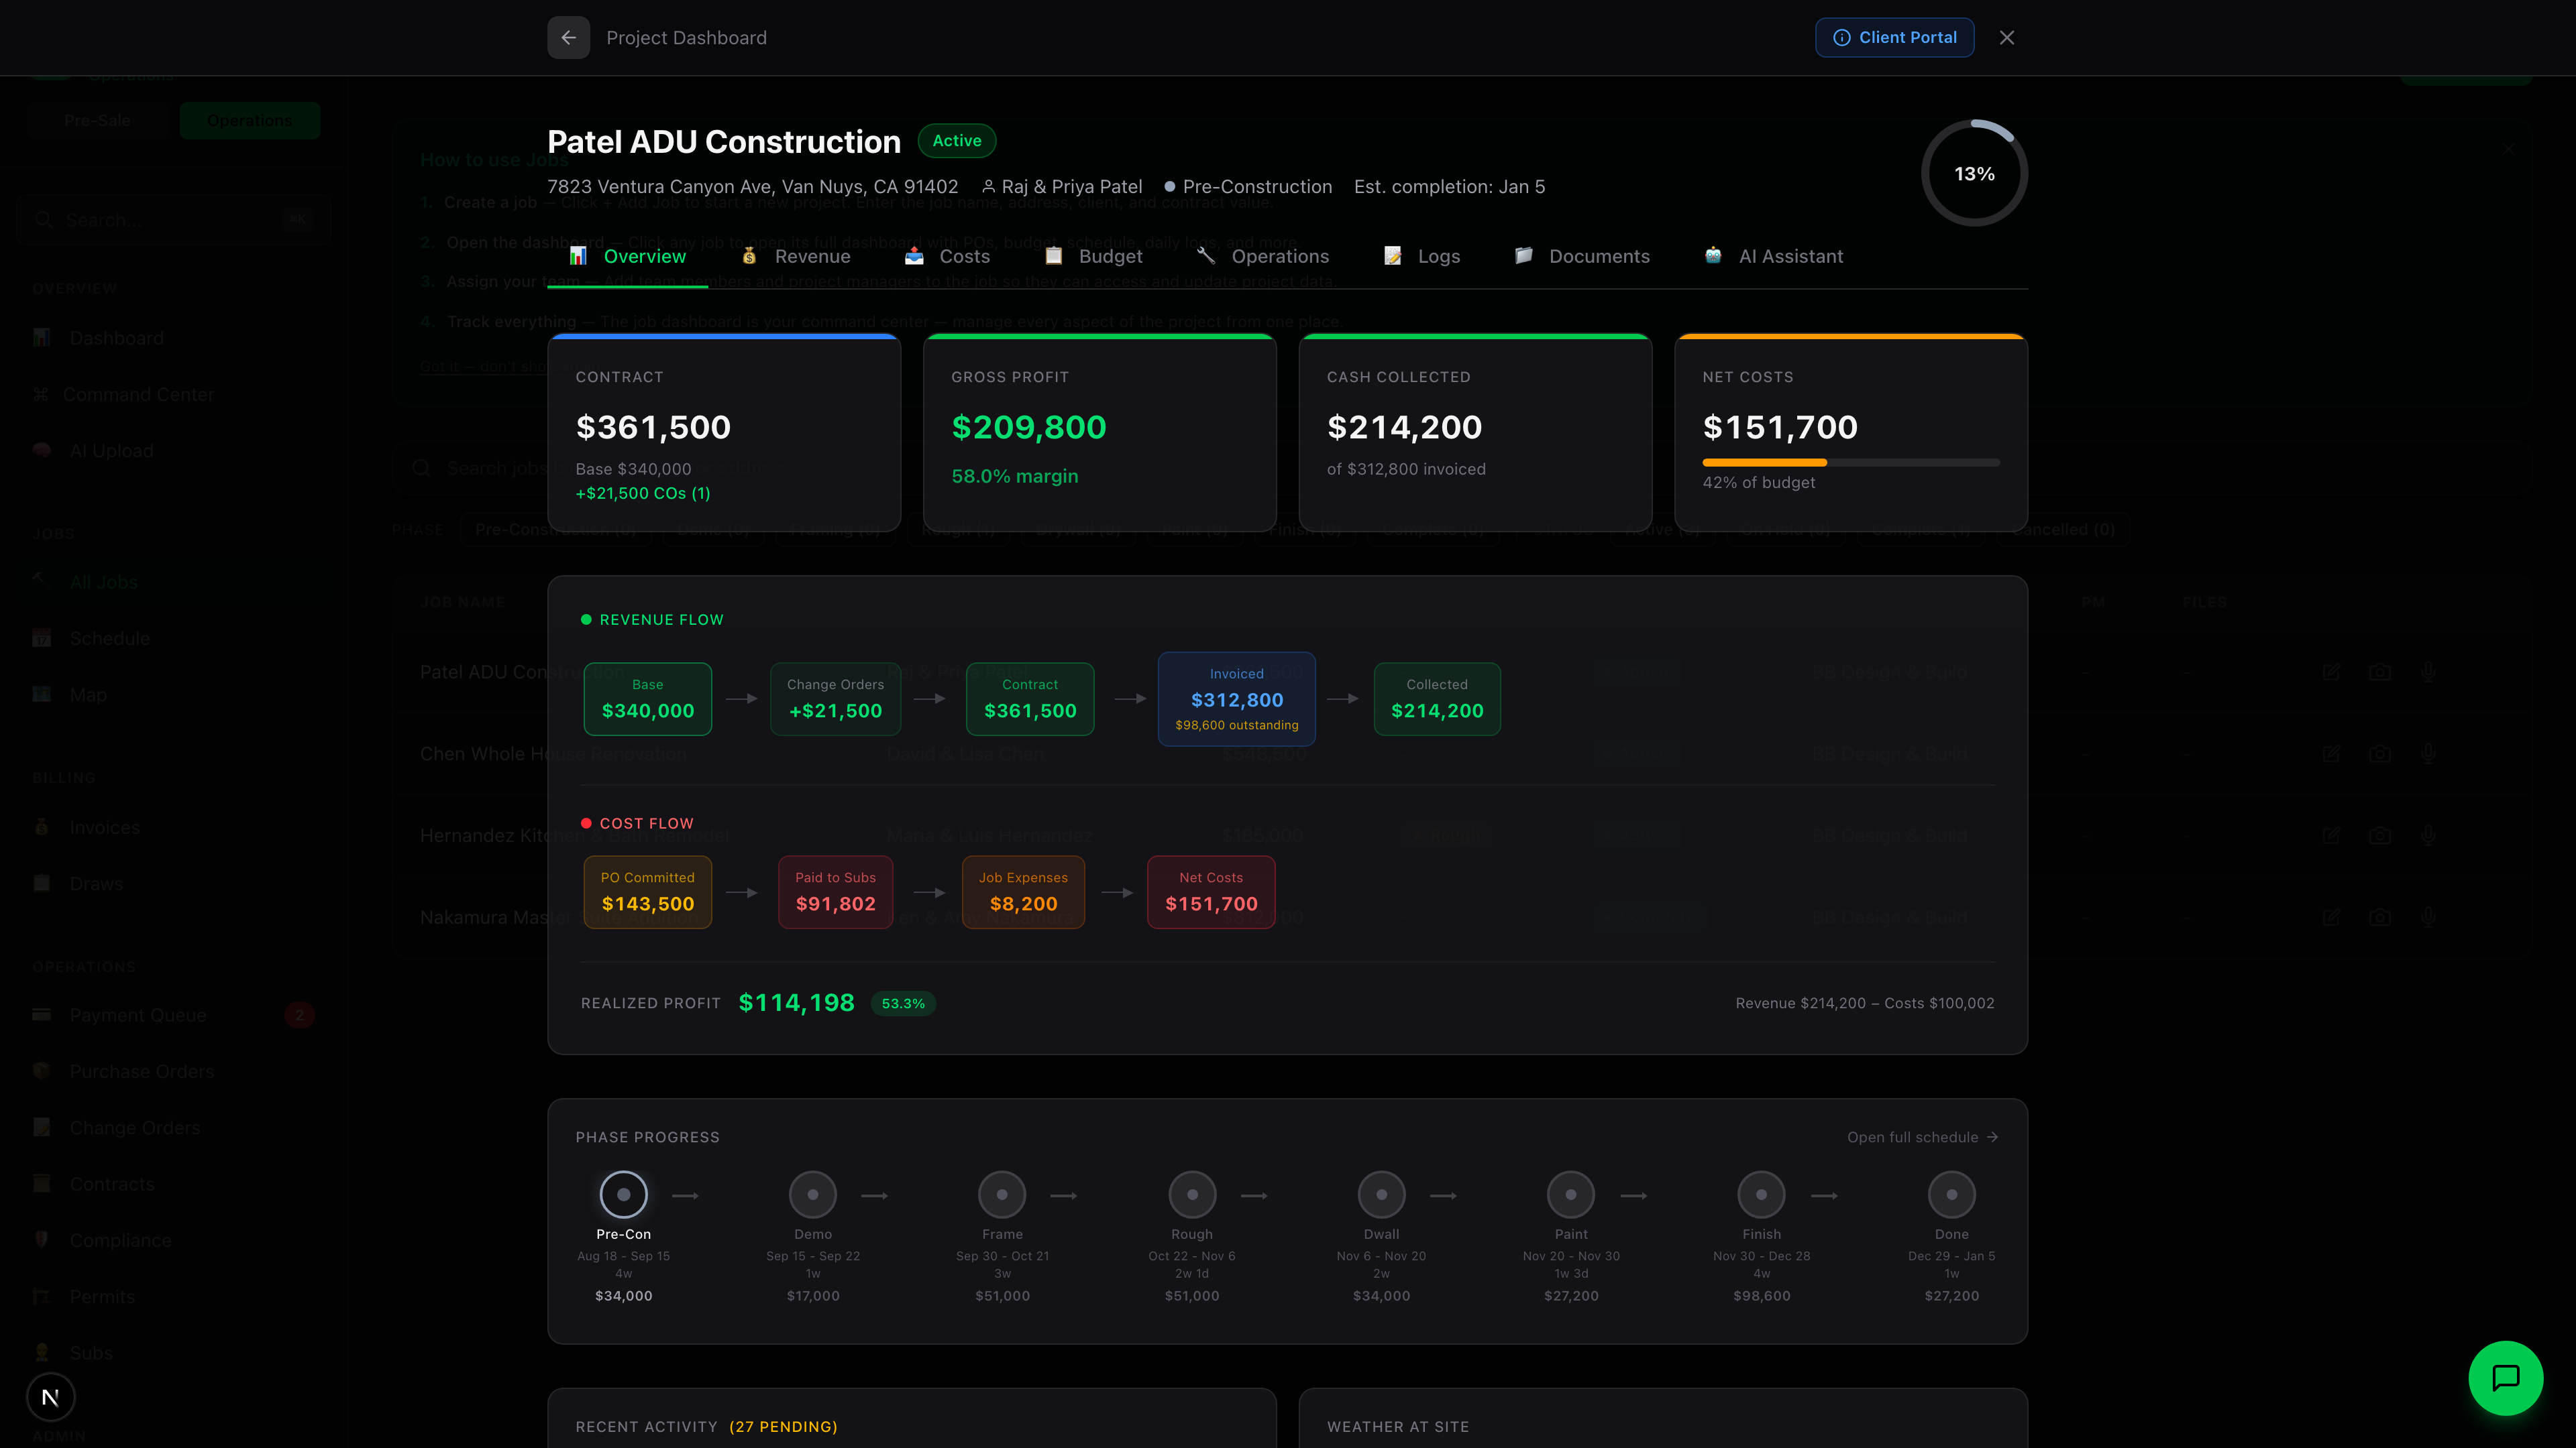
Task: Toggle the Pre-Construction phase filter chip
Action: (x=556, y=530)
